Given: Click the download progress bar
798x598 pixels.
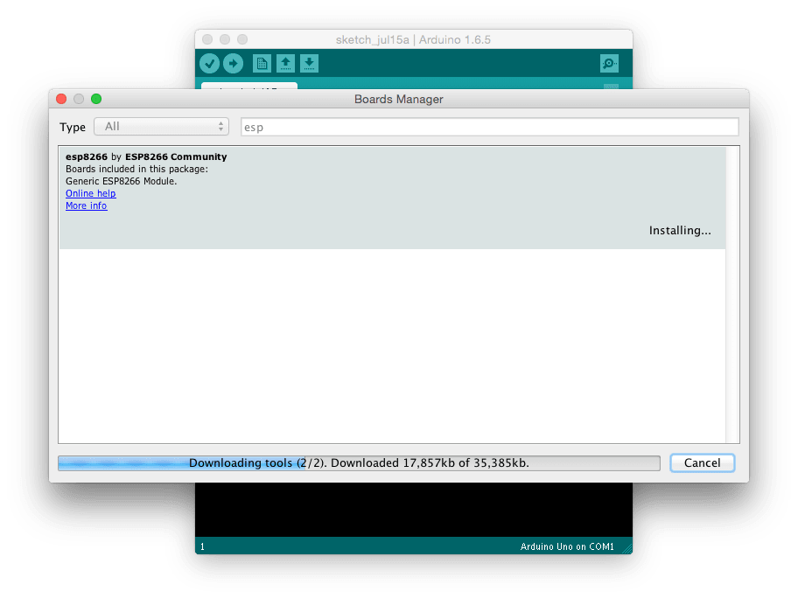Looking at the screenshot, I should pyautogui.click(x=359, y=463).
